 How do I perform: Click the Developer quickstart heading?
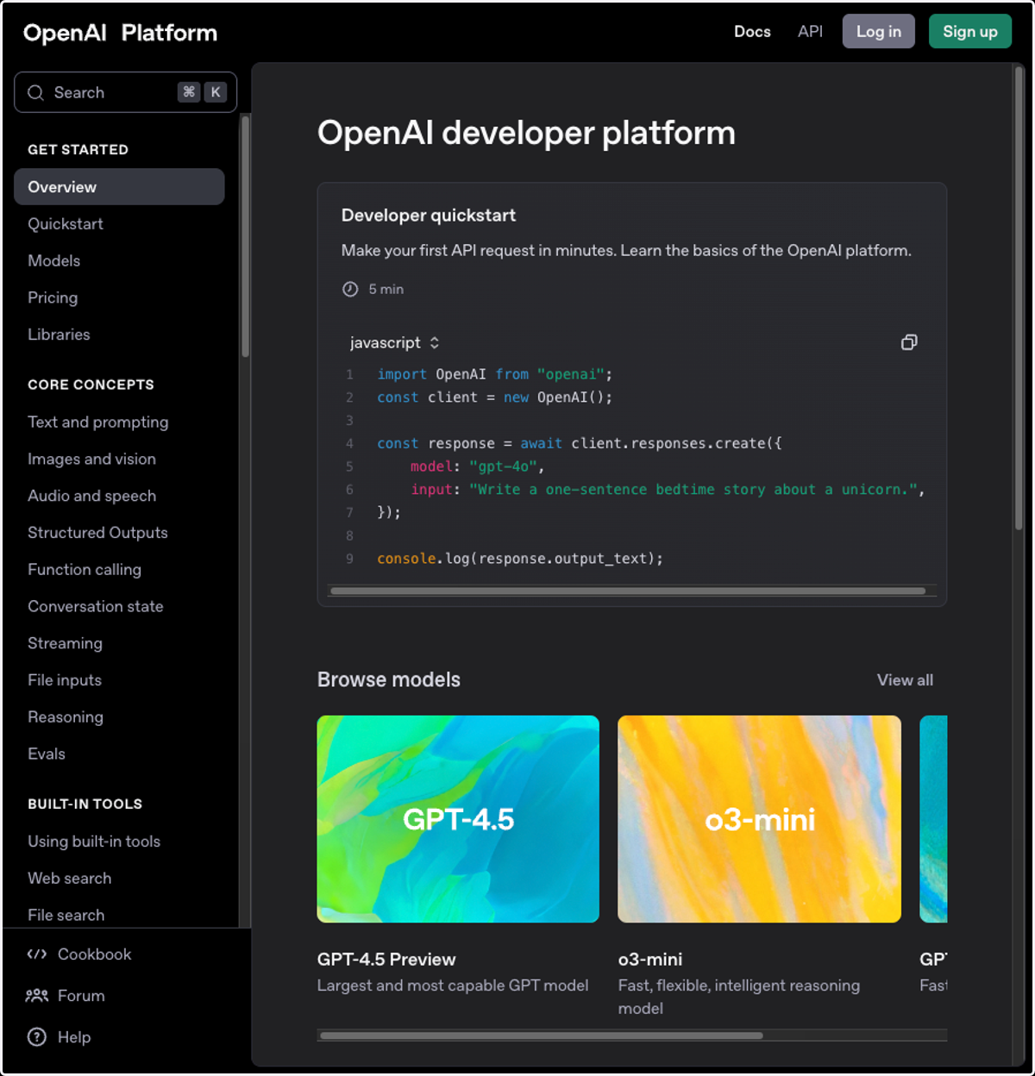point(429,216)
